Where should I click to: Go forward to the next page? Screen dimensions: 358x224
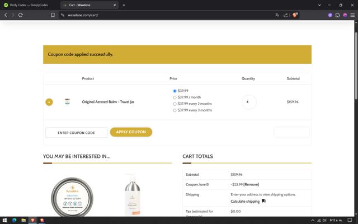13,15
